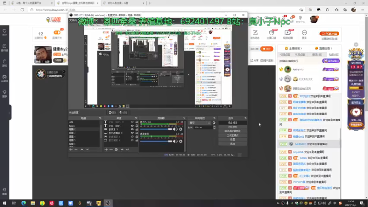Open settings gear of second mixer track

(181, 141)
